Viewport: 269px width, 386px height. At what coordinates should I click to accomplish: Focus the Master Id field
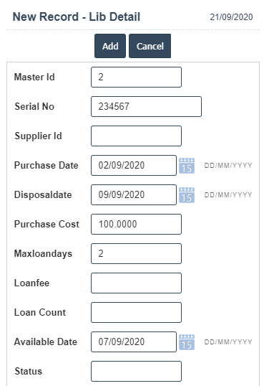click(x=136, y=77)
